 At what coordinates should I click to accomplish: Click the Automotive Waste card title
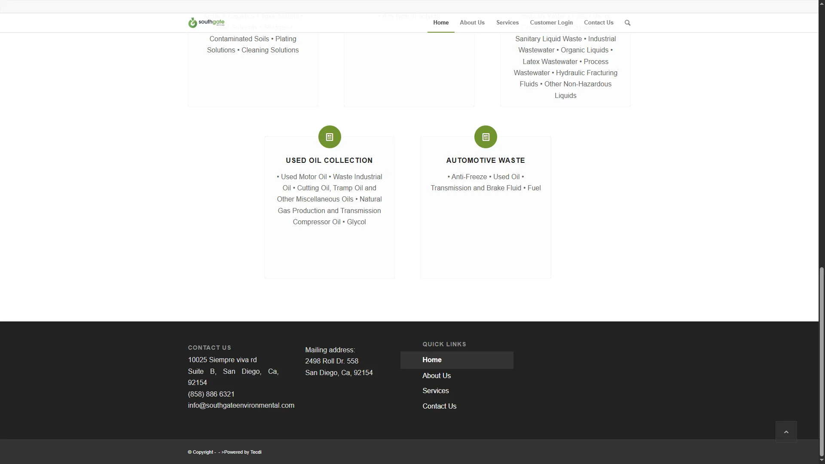[486, 161]
